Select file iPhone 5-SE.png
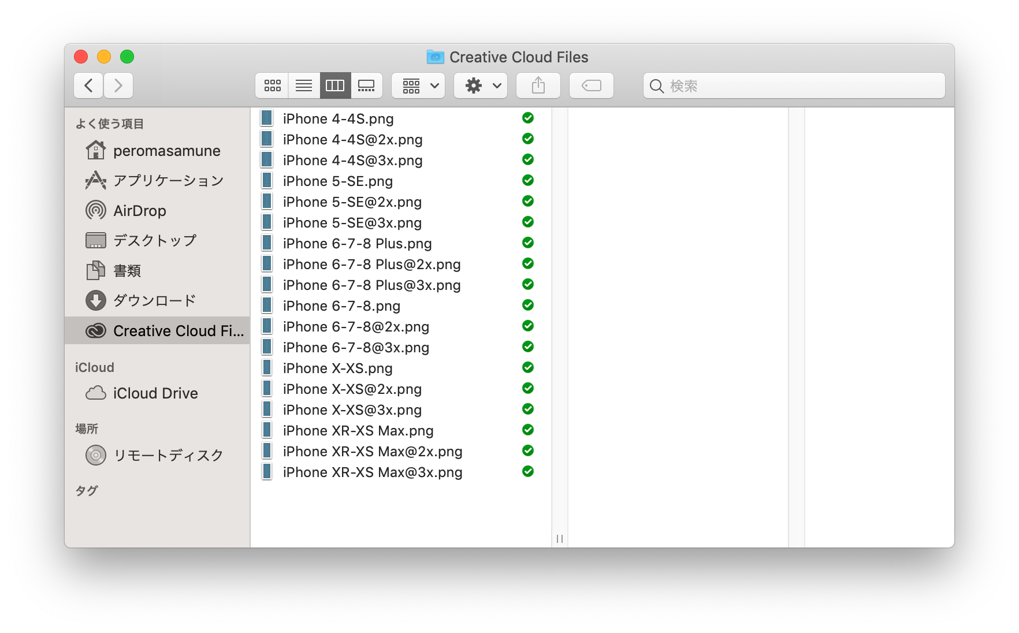The height and width of the screenshot is (633, 1019). point(401,181)
